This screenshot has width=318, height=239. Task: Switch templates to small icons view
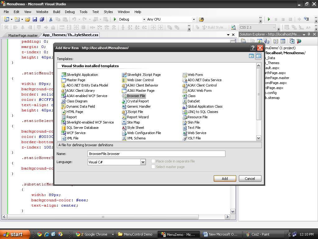258,56
